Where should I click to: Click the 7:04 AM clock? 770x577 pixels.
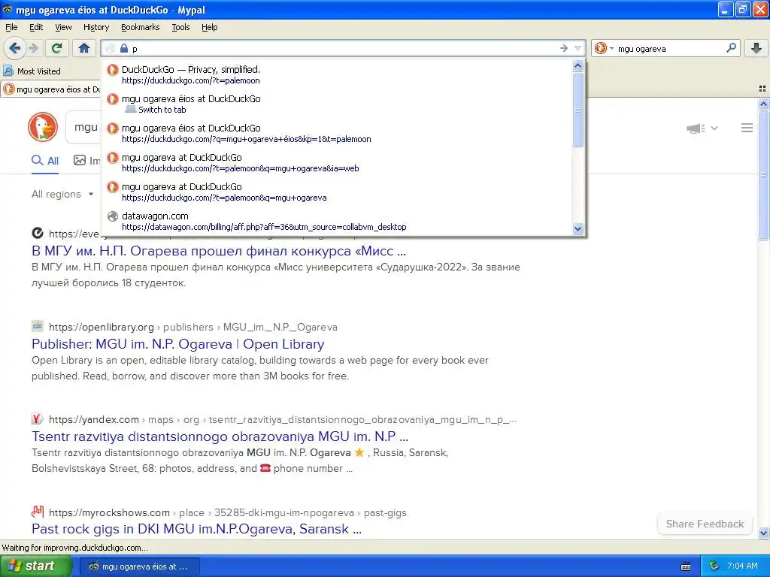pos(742,566)
